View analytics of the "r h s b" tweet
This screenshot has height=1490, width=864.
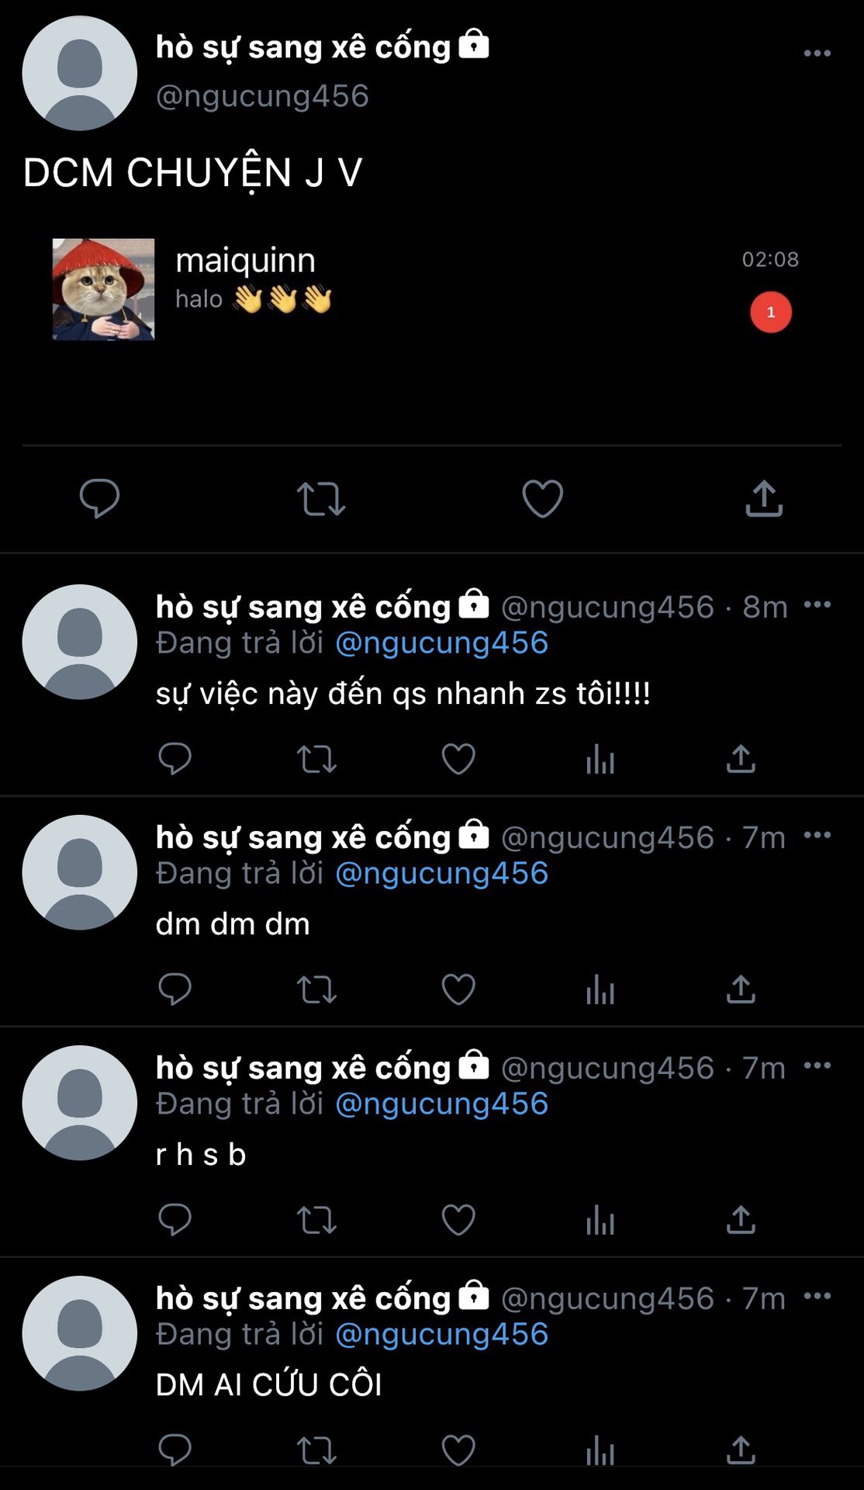tap(600, 1220)
